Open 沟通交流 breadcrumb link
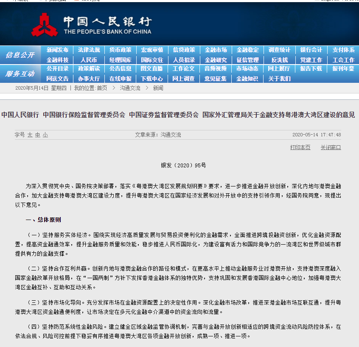 (x=130, y=88)
